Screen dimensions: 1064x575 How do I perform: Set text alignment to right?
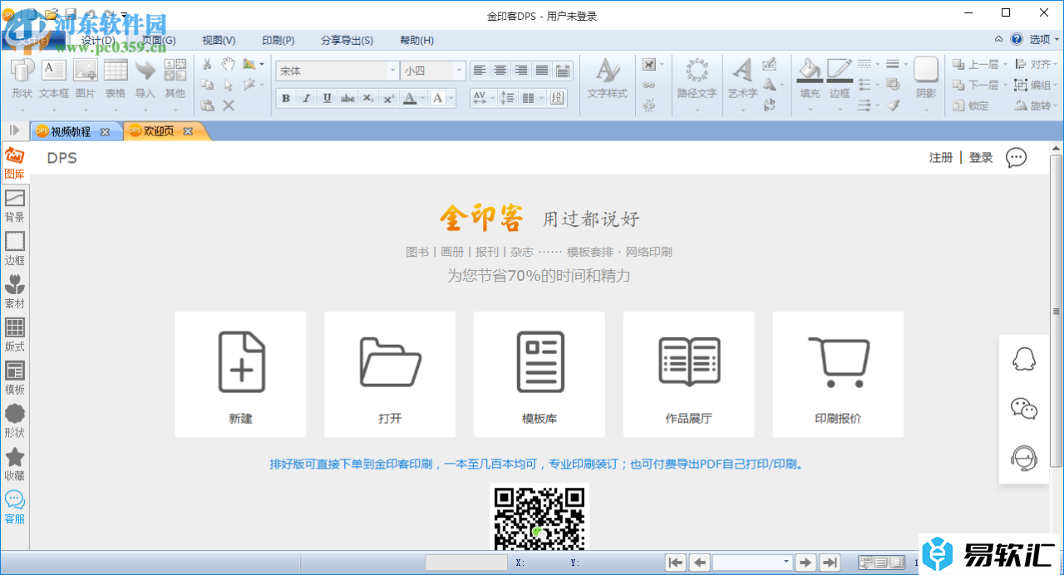pyautogui.click(x=521, y=71)
